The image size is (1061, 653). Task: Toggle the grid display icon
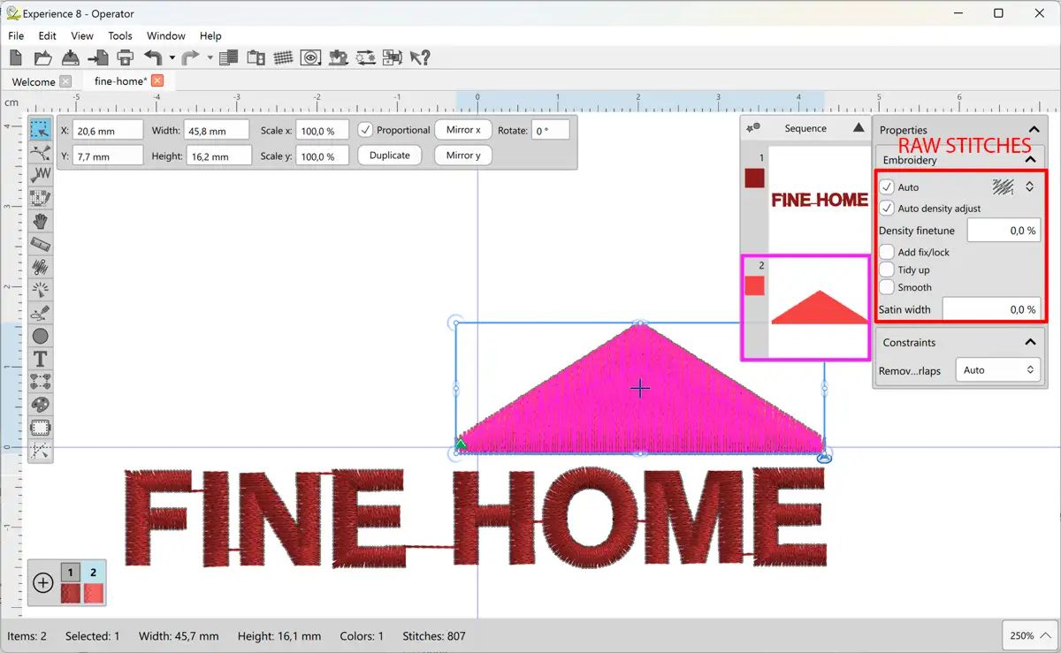tap(283, 58)
